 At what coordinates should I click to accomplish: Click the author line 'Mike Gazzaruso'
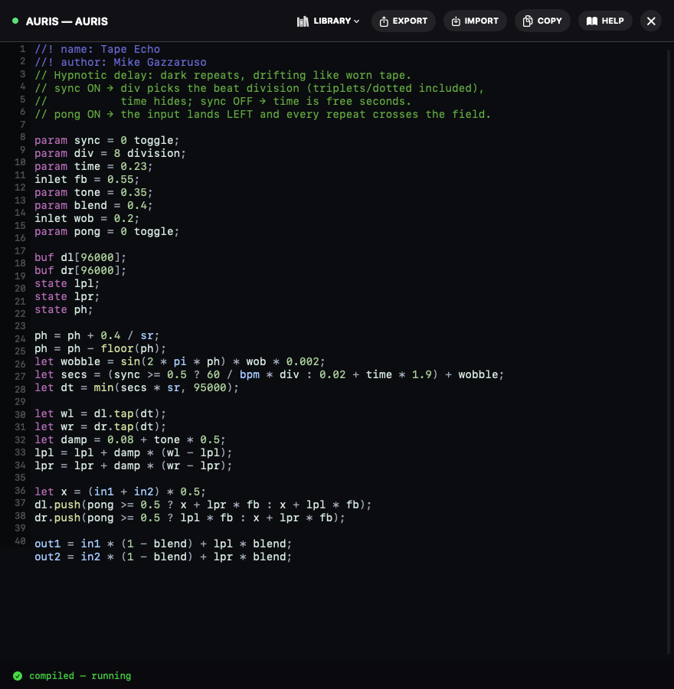(120, 63)
